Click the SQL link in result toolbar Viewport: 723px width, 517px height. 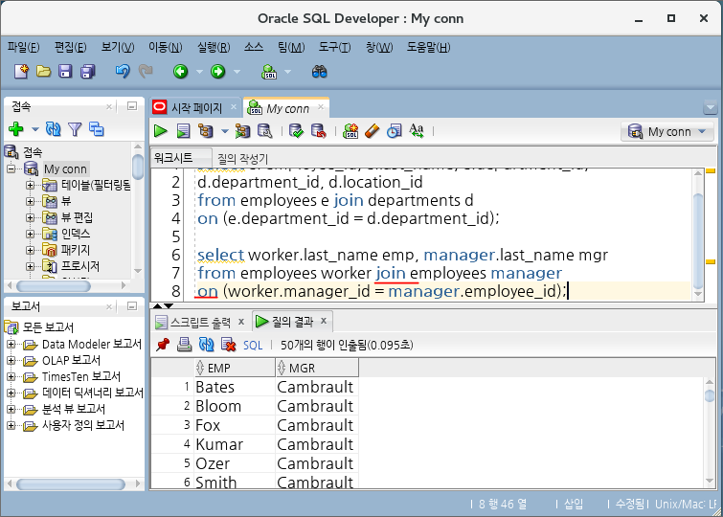253,345
